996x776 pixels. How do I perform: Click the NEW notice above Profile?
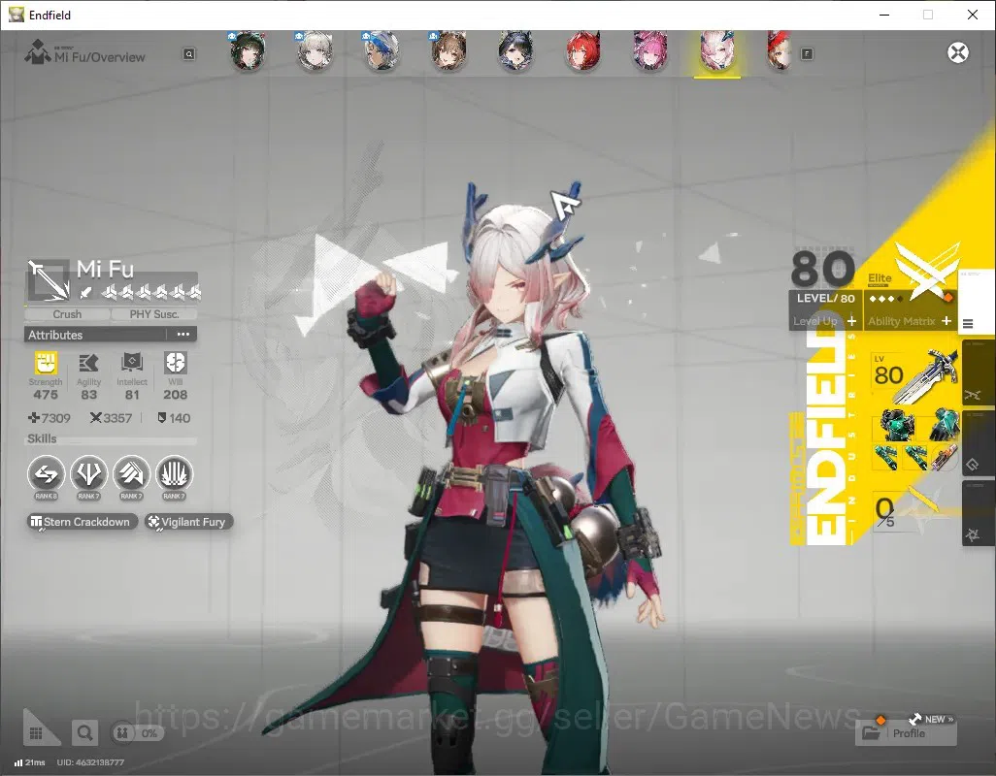931,719
